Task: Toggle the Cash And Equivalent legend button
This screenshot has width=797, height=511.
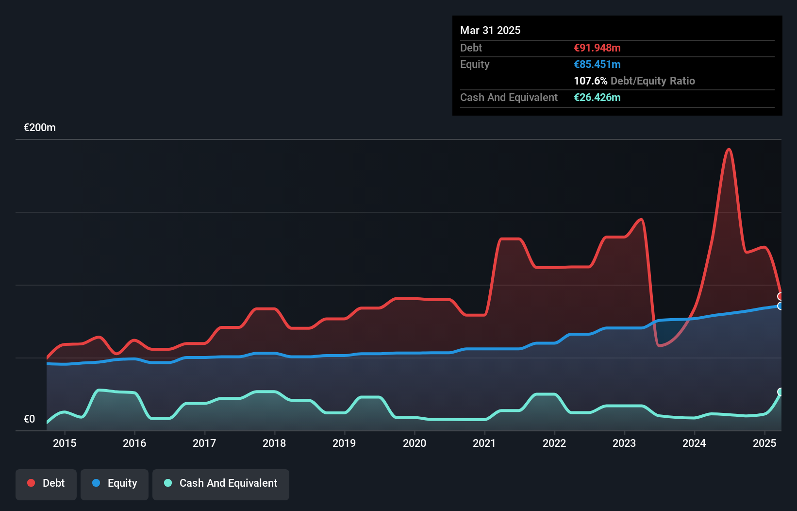Action: click(221, 484)
